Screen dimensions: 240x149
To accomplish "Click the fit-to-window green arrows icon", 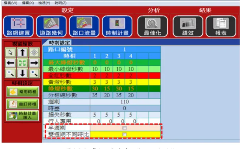I will [x=22, y=63].
